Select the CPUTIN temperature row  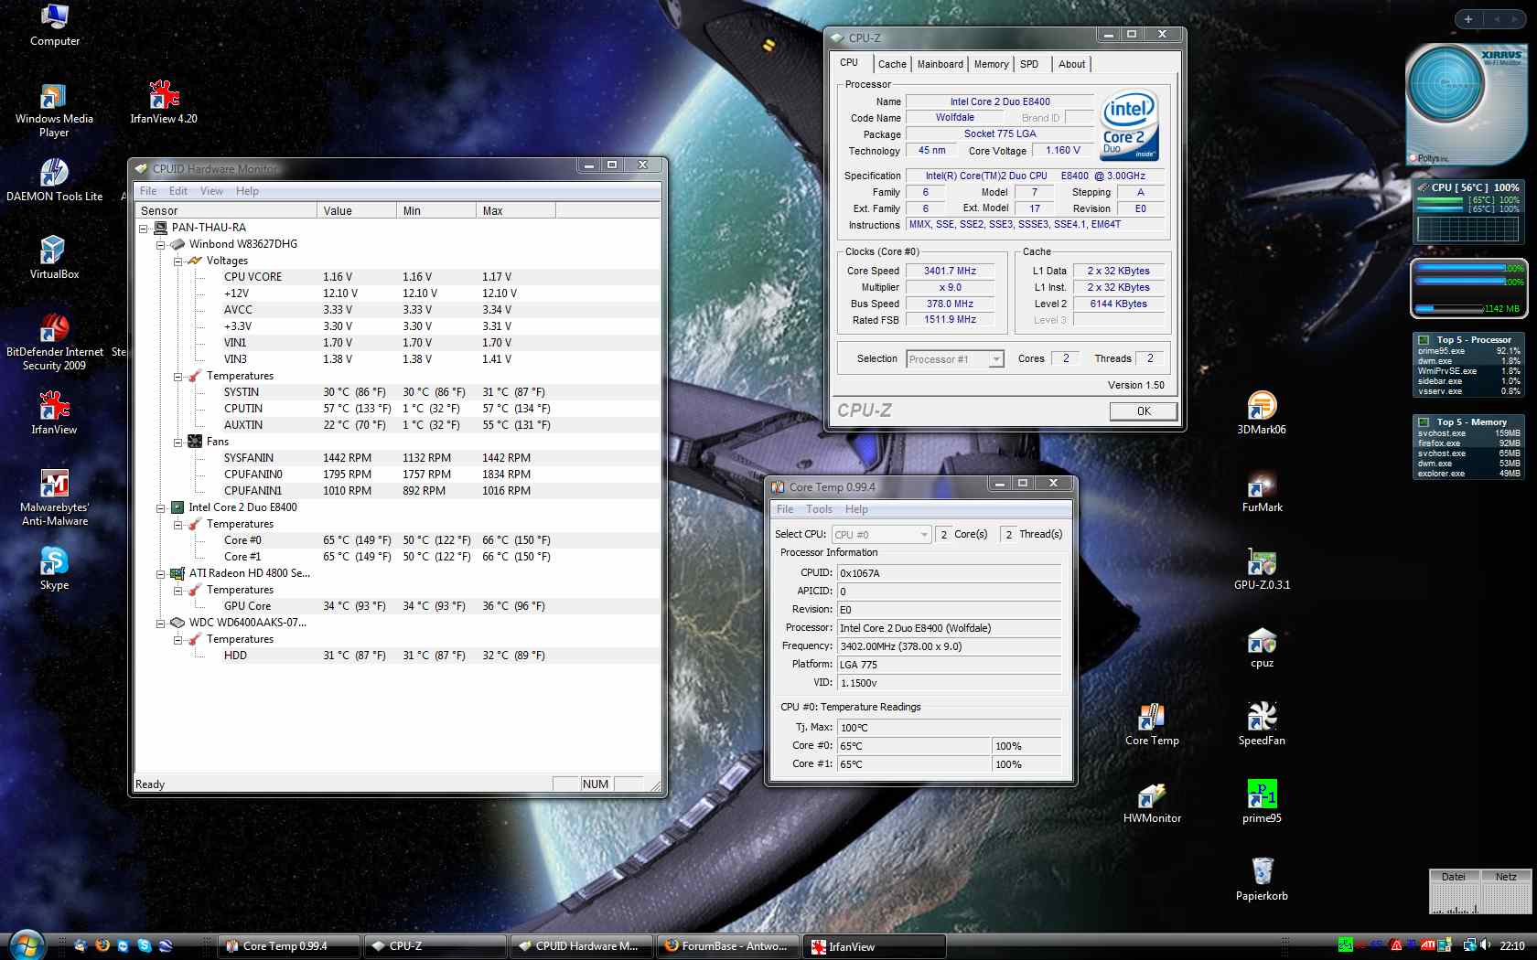point(397,409)
